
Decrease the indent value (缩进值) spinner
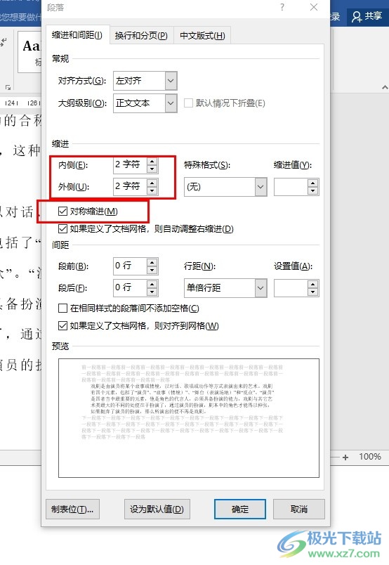click(312, 190)
